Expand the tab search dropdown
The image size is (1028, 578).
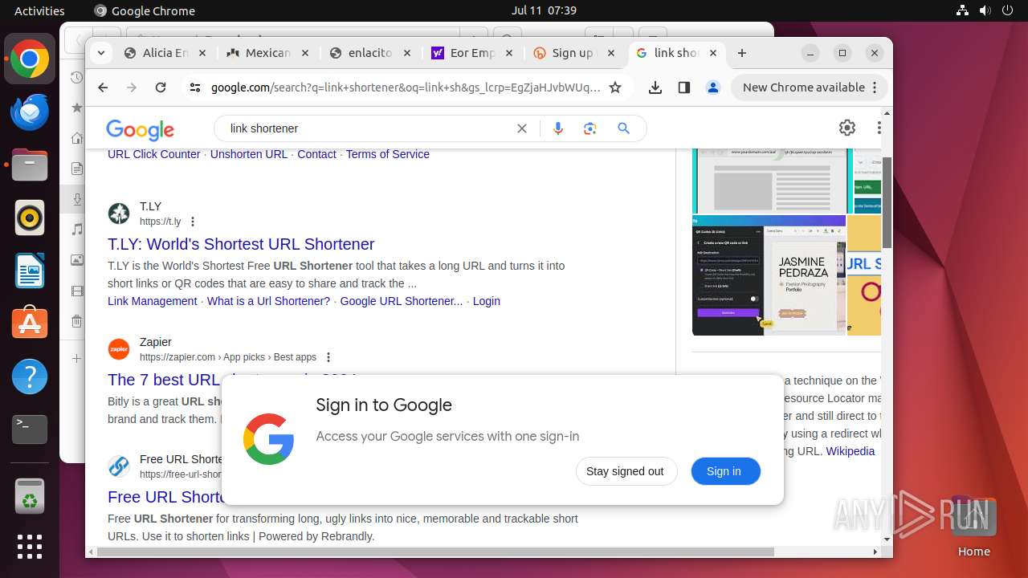(x=100, y=53)
